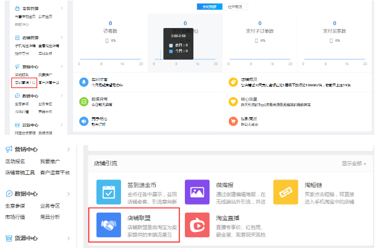Expand the 货源中心 section arrow
Viewport: 380px width, 252px height.
pyautogui.click(x=69, y=238)
